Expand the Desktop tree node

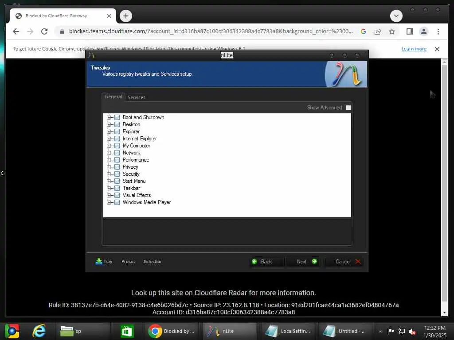click(x=109, y=124)
